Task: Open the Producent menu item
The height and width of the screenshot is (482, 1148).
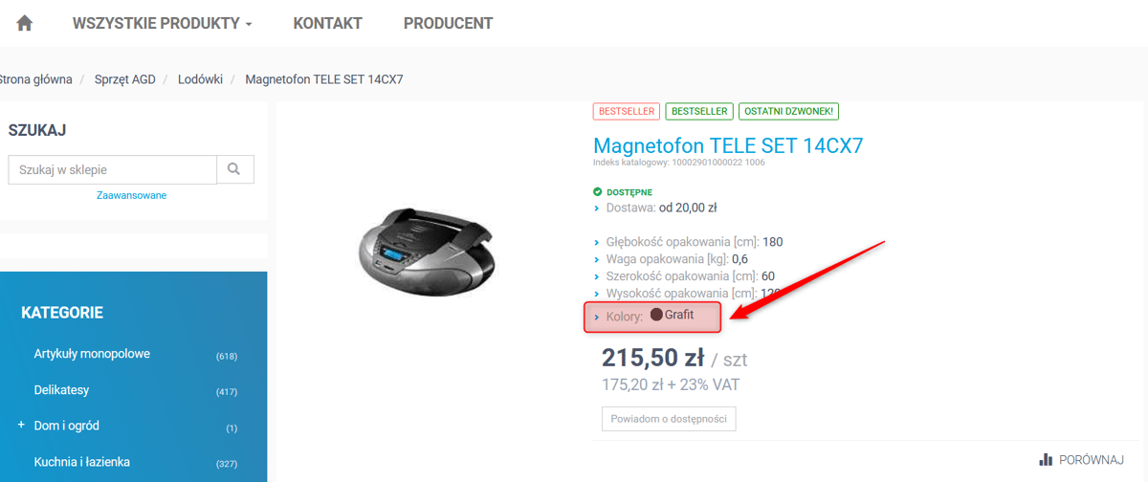Action: 448,23
